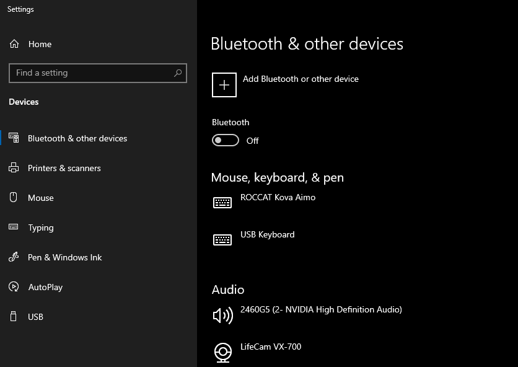This screenshot has width=518, height=367.
Task: Click the AutoPlay icon in the sidebar
Action: [13, 287]
